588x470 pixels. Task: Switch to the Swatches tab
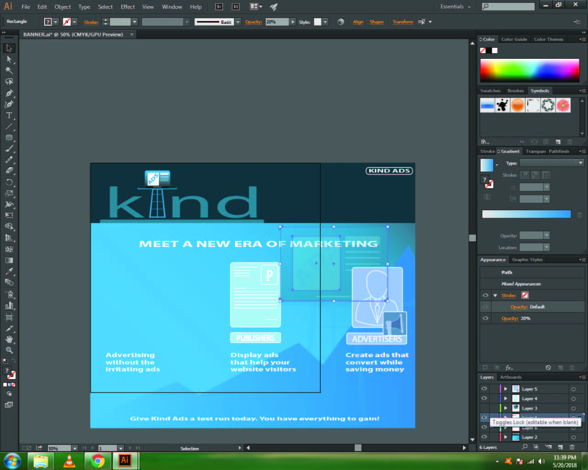point(490,91)
